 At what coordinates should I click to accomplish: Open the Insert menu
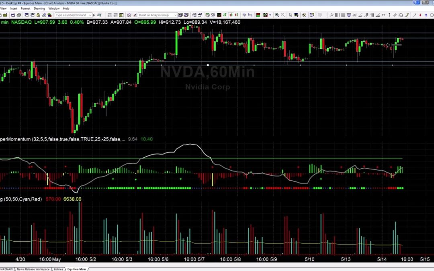pos(14,8)
